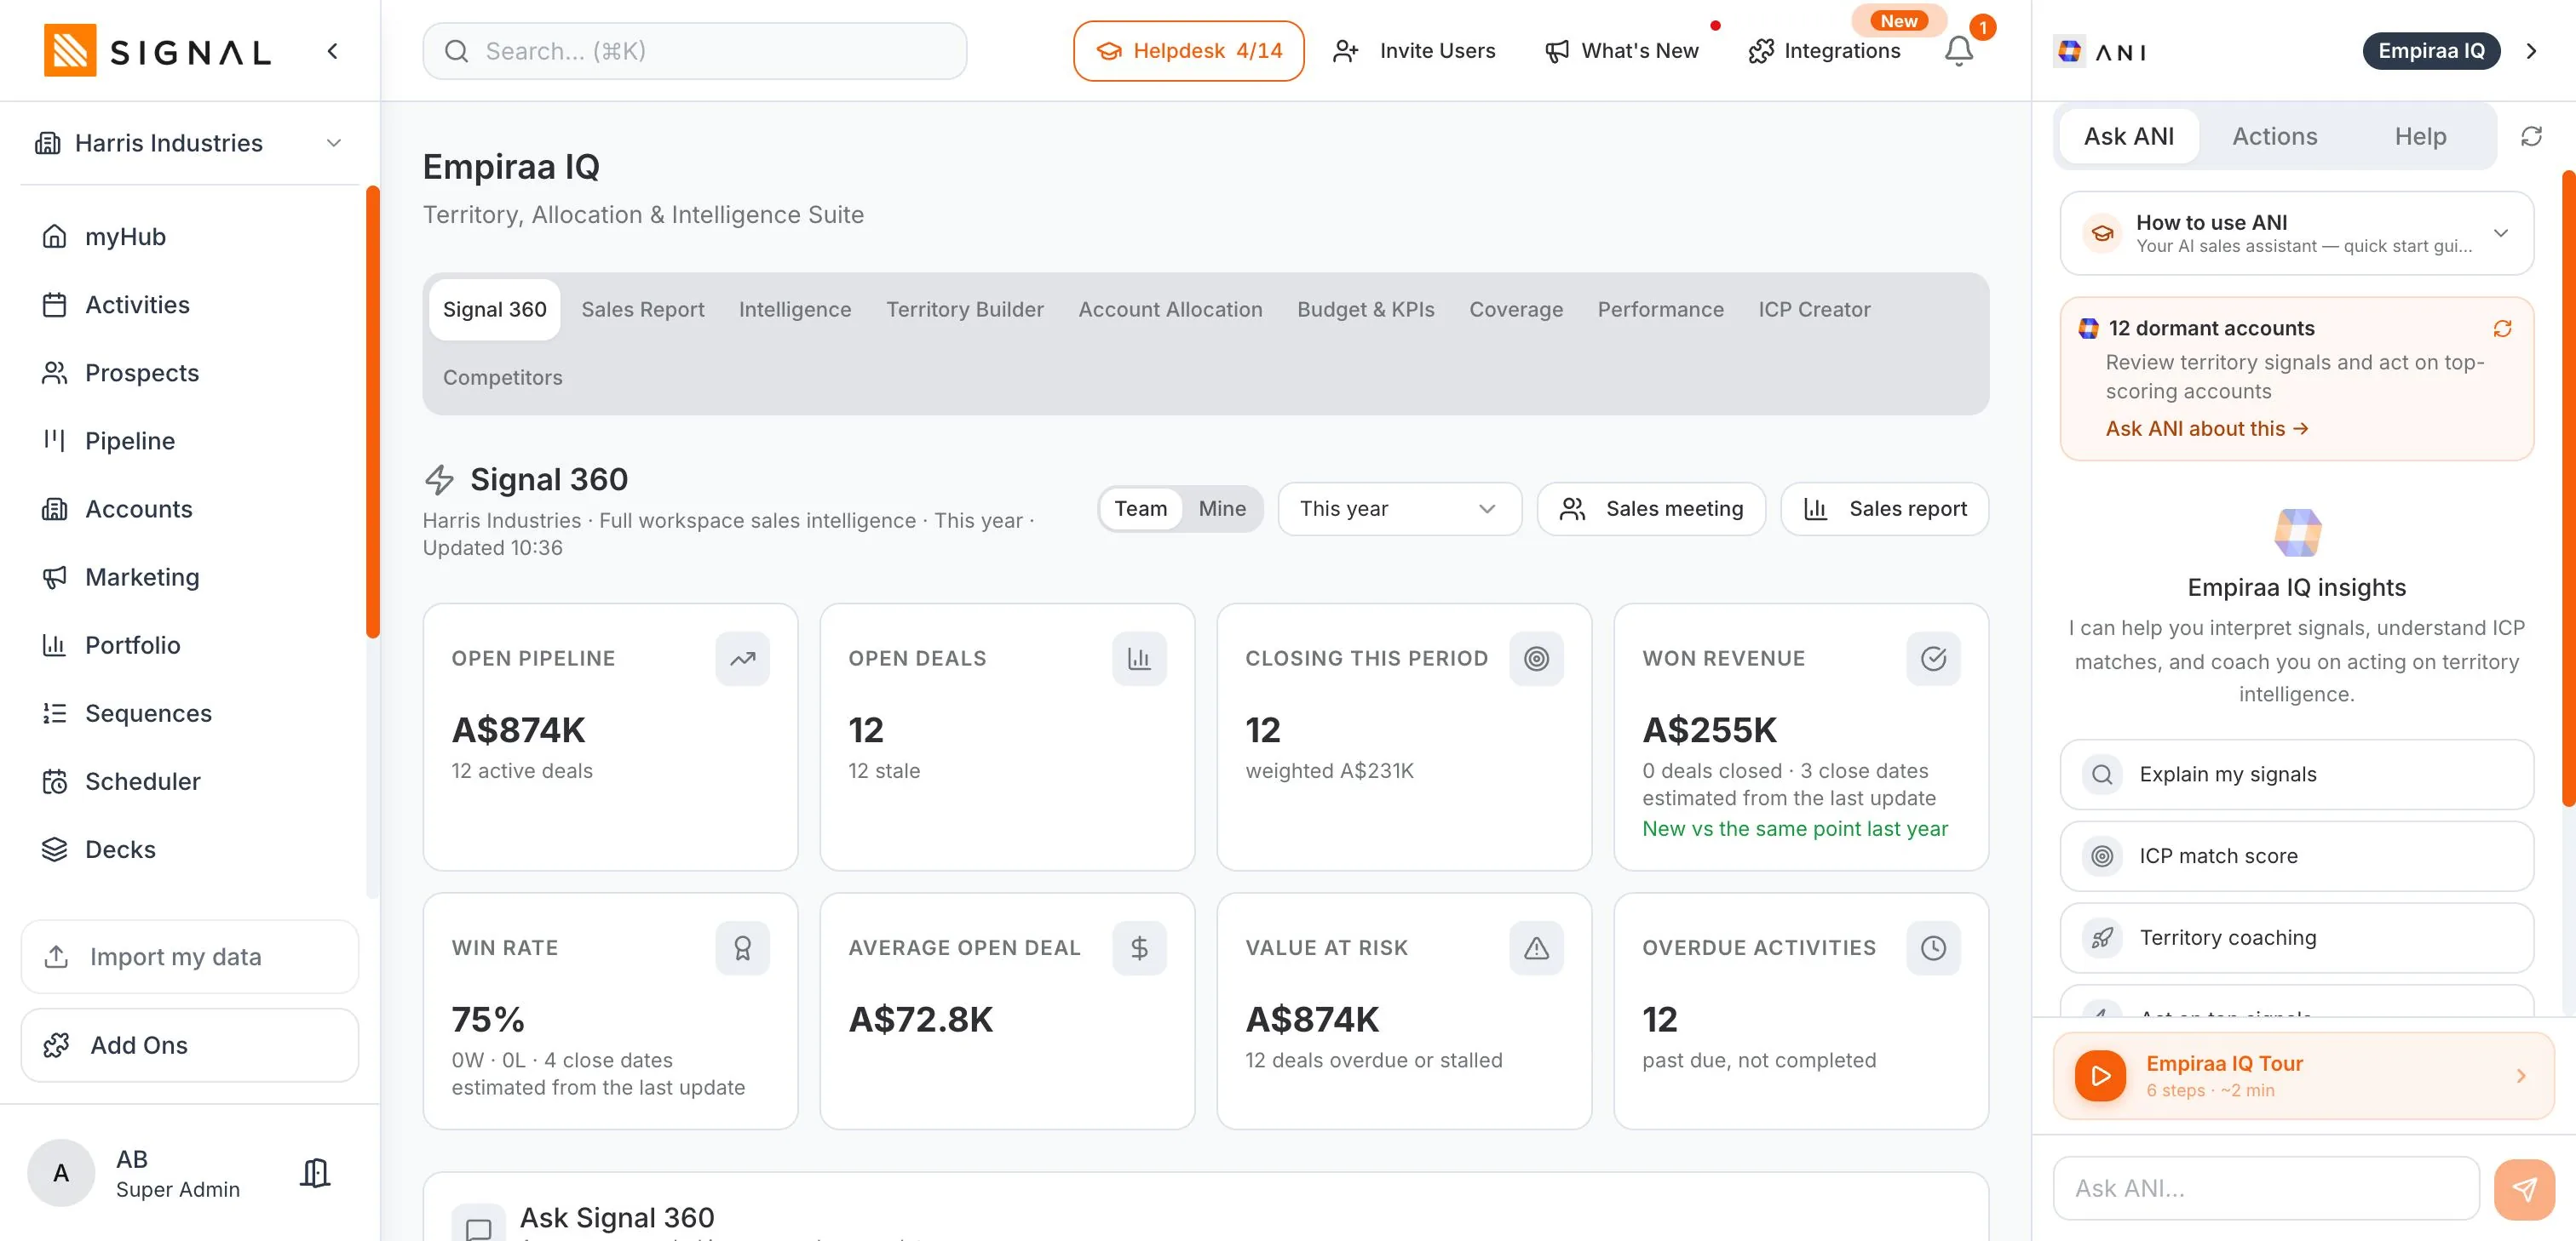Switch to the Actions tab in ANI
This screenshot has height=1241, width=2576.
[2274, 136]
